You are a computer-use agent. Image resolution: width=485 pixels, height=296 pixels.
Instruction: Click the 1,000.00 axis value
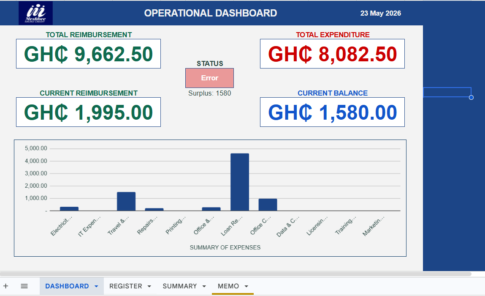(x=36, y=198)
